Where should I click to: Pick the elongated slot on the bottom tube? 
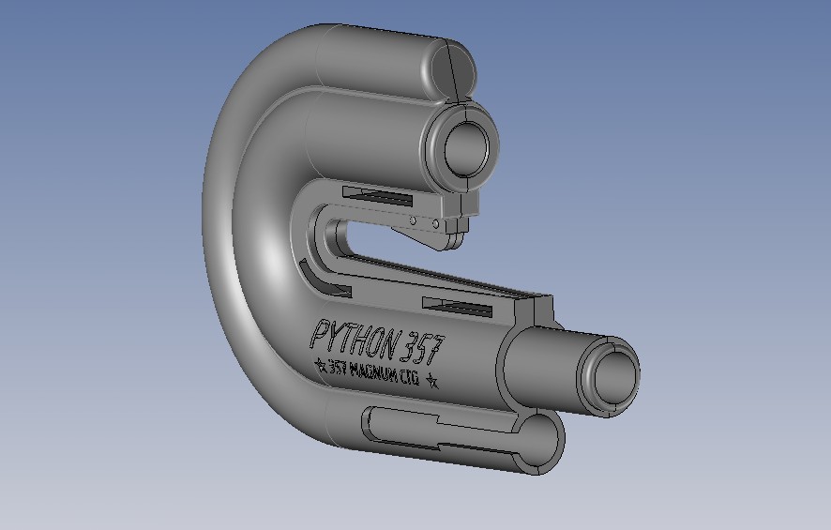(440, 432)
